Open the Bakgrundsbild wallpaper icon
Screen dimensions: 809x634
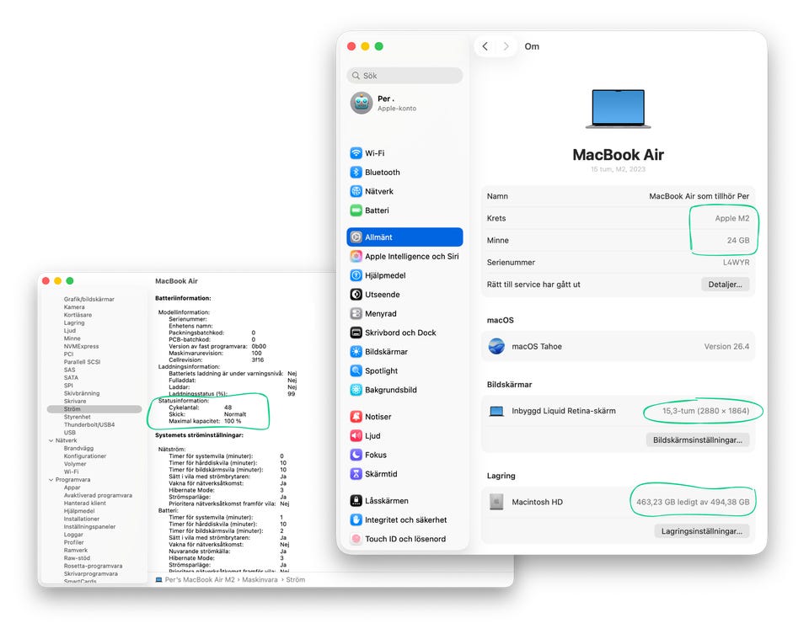pos(356,390)
